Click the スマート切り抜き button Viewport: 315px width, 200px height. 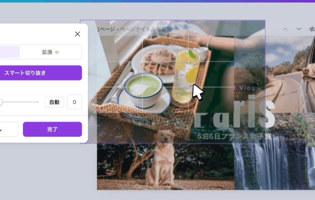click(x=41, y=73)
